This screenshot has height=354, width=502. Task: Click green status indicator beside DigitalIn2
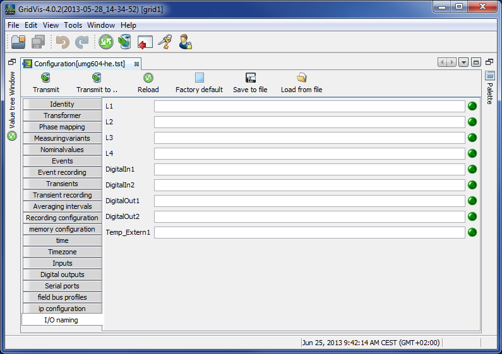[x=472, y=185]
